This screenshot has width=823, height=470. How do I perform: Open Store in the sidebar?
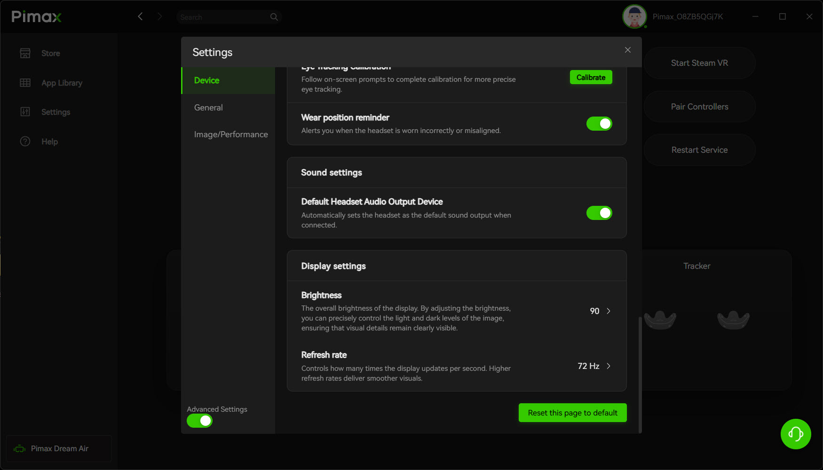(51, 53)
